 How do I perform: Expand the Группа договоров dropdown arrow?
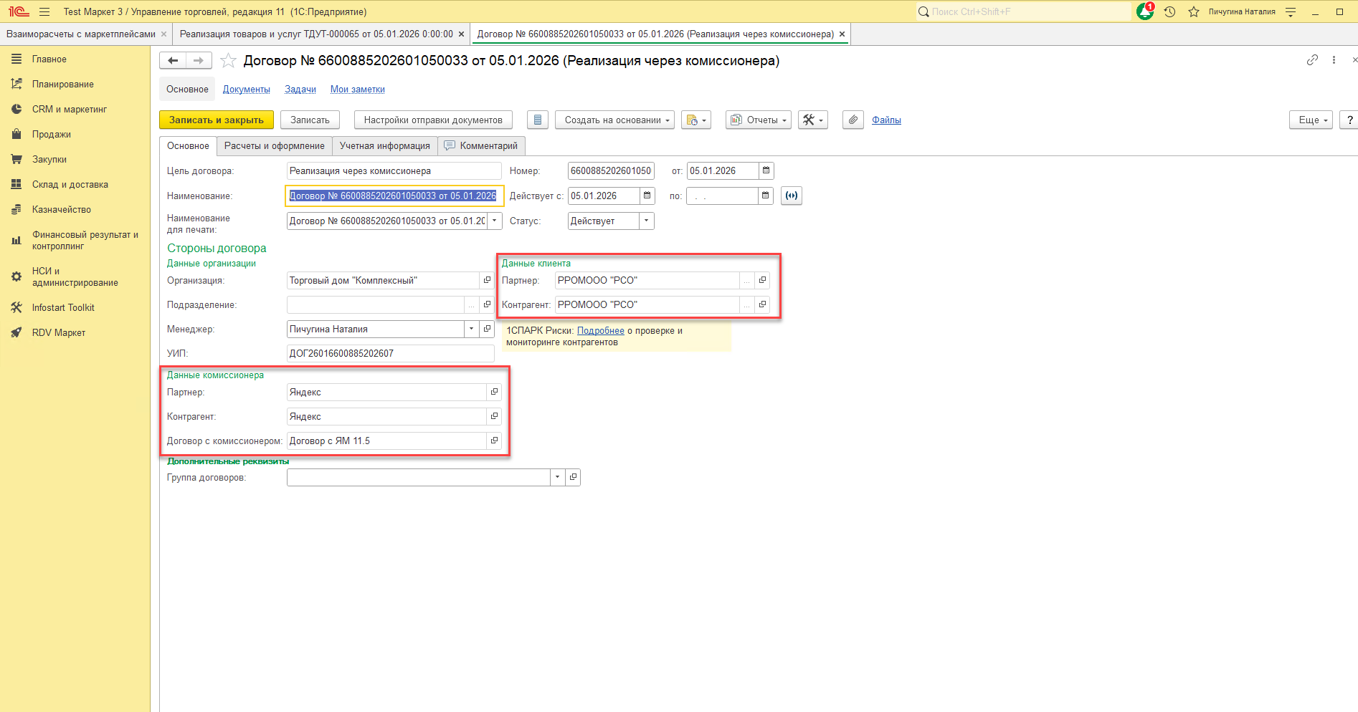point(557,477)
